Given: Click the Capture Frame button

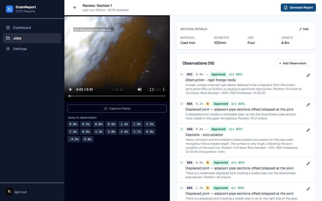Looking at the screenshot, I should pos(117,109).
